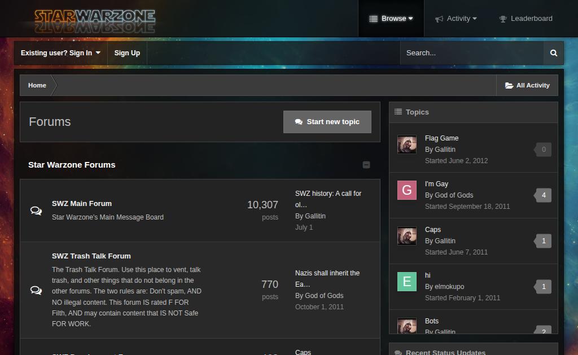Collapse the Star Warzone Forums category

click(x=366, y=165)
